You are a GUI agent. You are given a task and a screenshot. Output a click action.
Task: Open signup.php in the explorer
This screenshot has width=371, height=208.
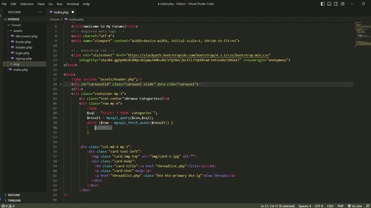pyautogui.click(x=23, y=58)
